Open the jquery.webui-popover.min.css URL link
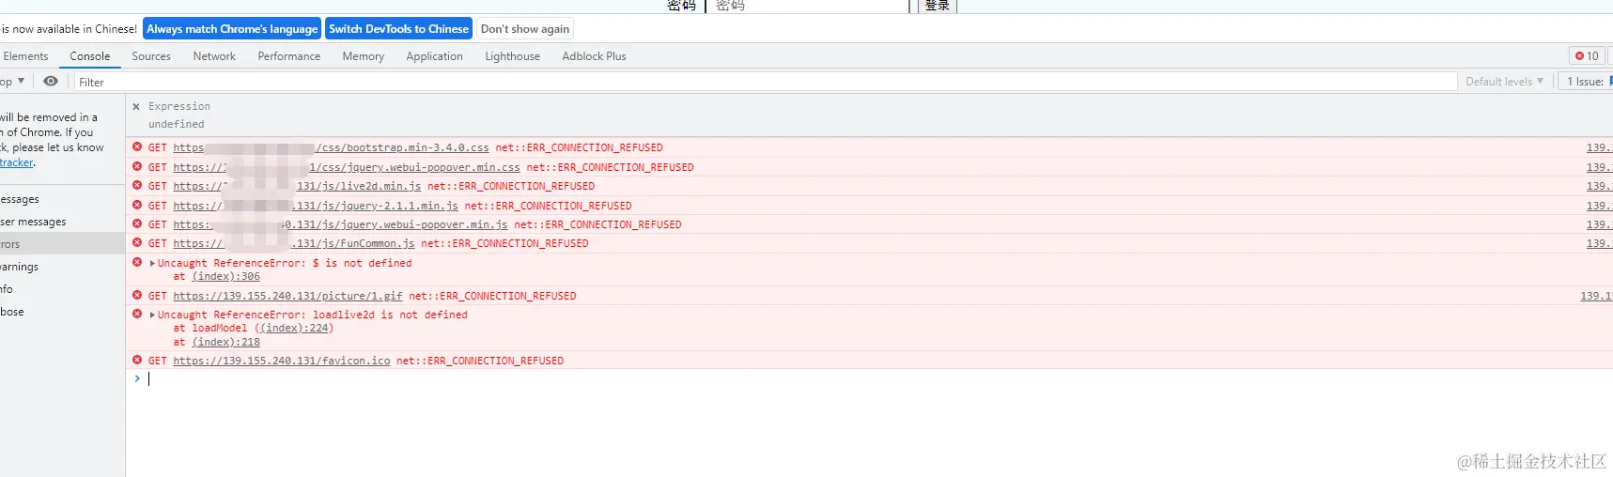The image size is (1613, 477). point(347,168)
